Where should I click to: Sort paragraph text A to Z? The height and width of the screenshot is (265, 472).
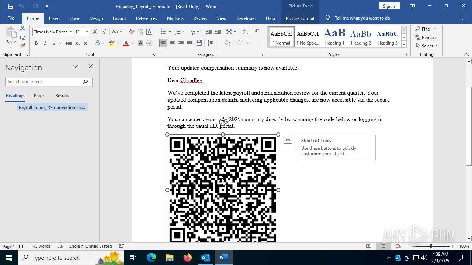[246, 32]
